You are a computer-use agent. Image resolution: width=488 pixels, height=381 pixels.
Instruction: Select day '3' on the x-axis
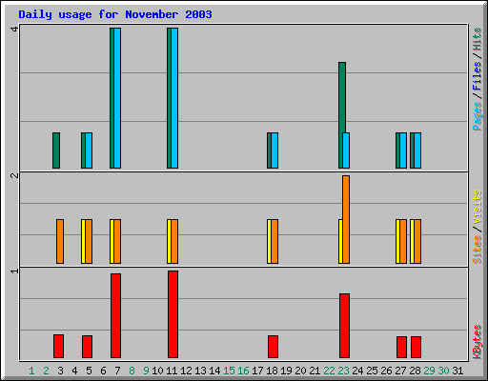pos(60,371)
